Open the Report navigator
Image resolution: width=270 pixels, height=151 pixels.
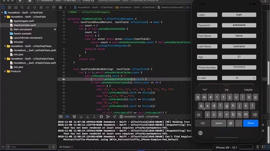54,8
